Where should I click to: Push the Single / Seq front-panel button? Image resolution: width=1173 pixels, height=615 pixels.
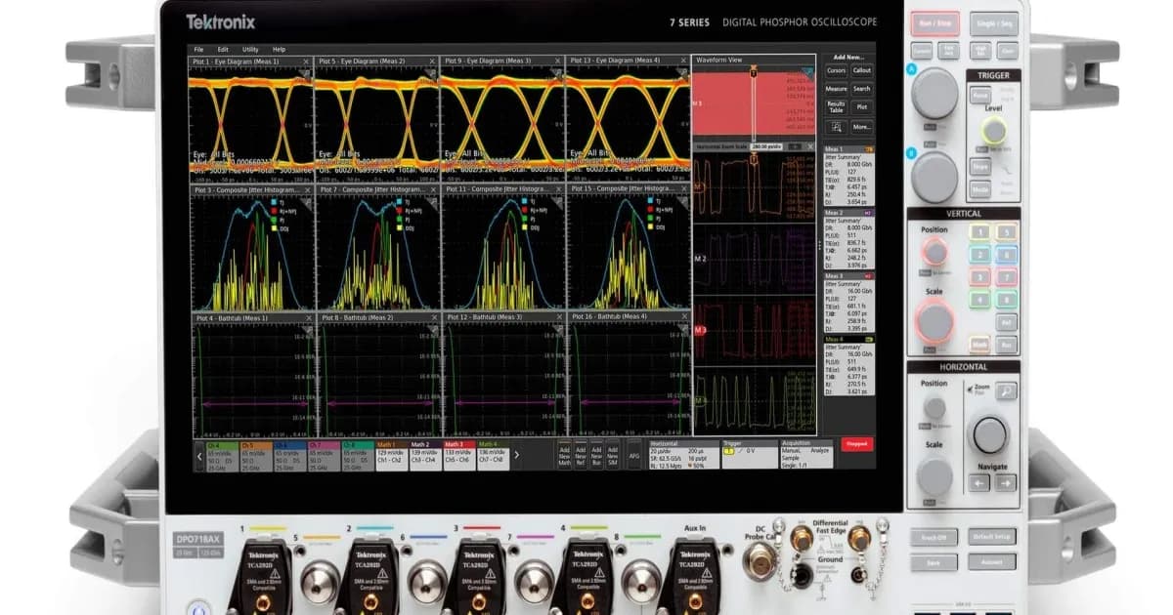[x=992, y=23]
